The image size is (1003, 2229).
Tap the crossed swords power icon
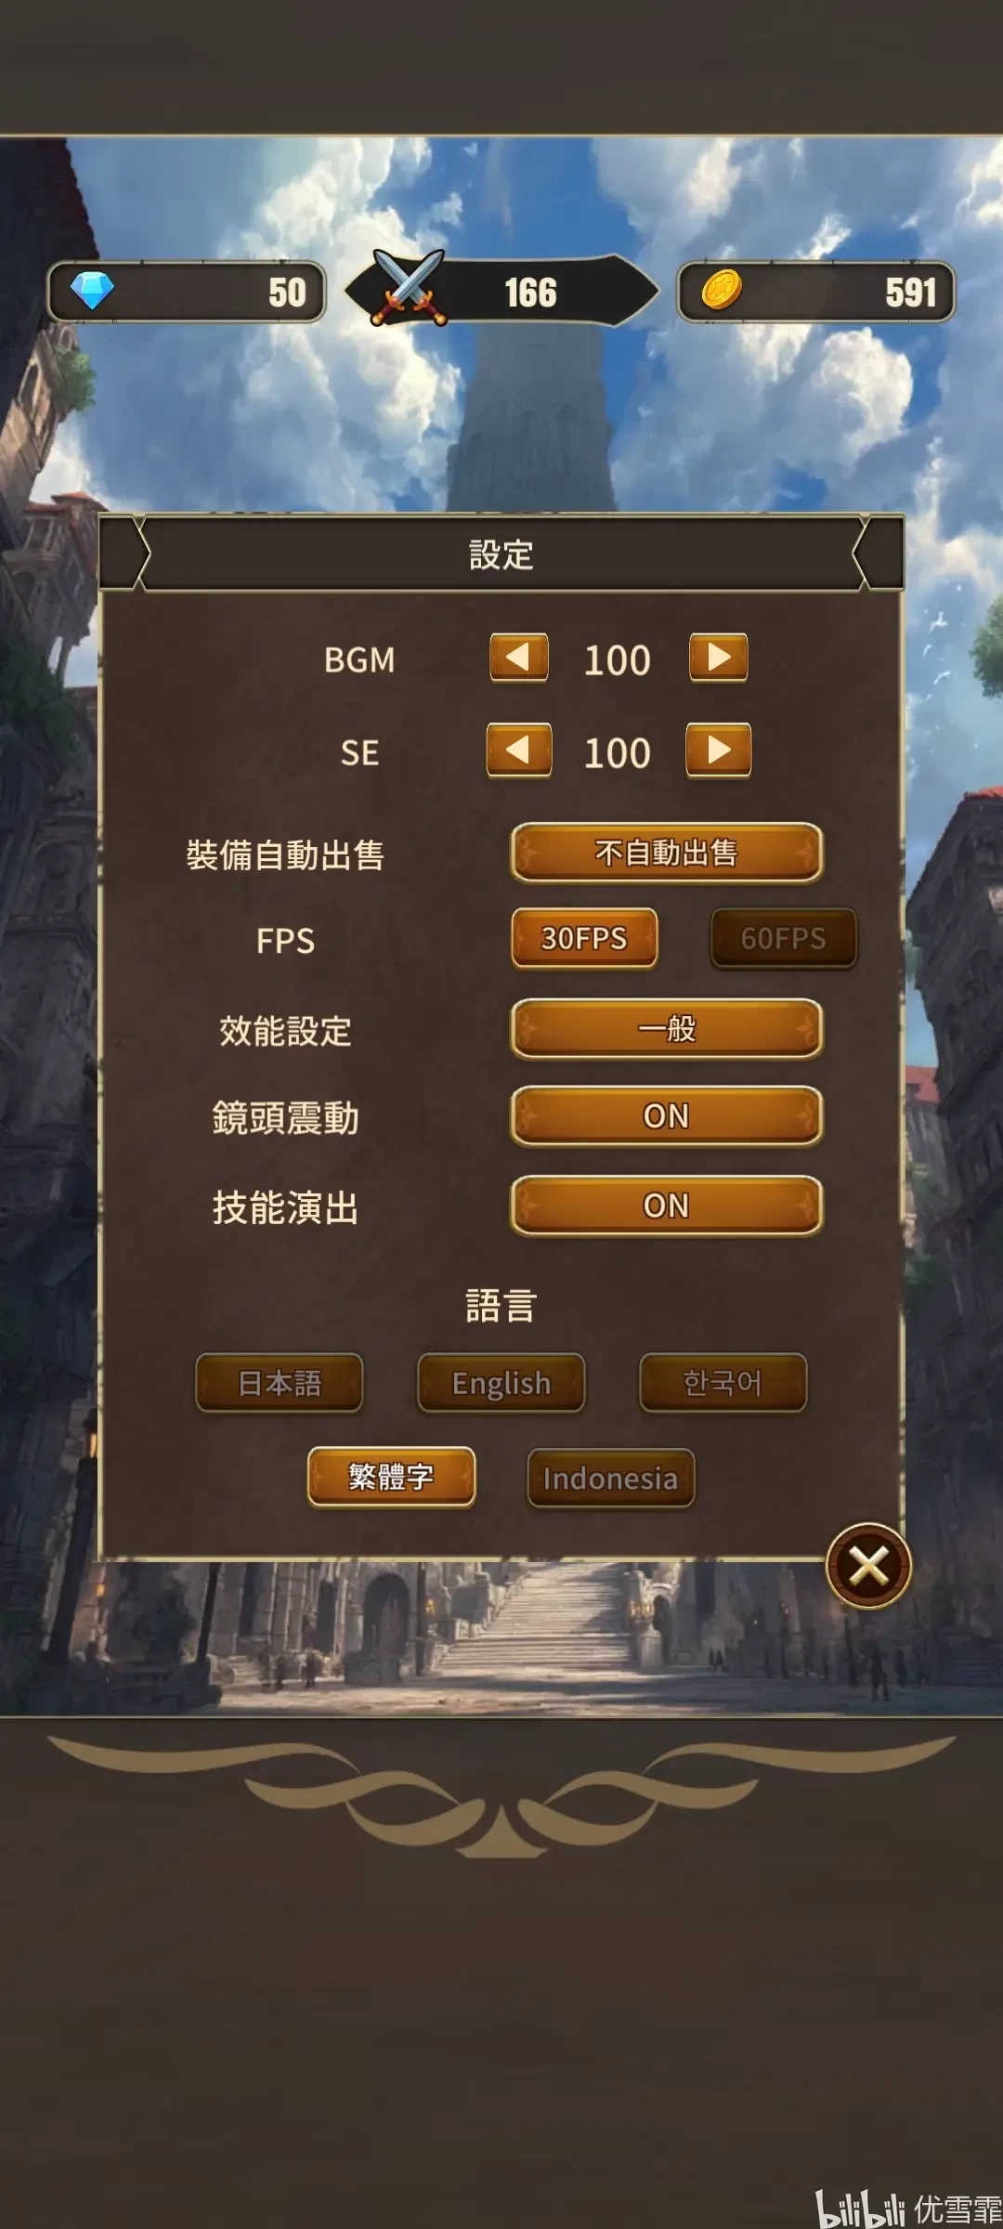pos(409,288)
